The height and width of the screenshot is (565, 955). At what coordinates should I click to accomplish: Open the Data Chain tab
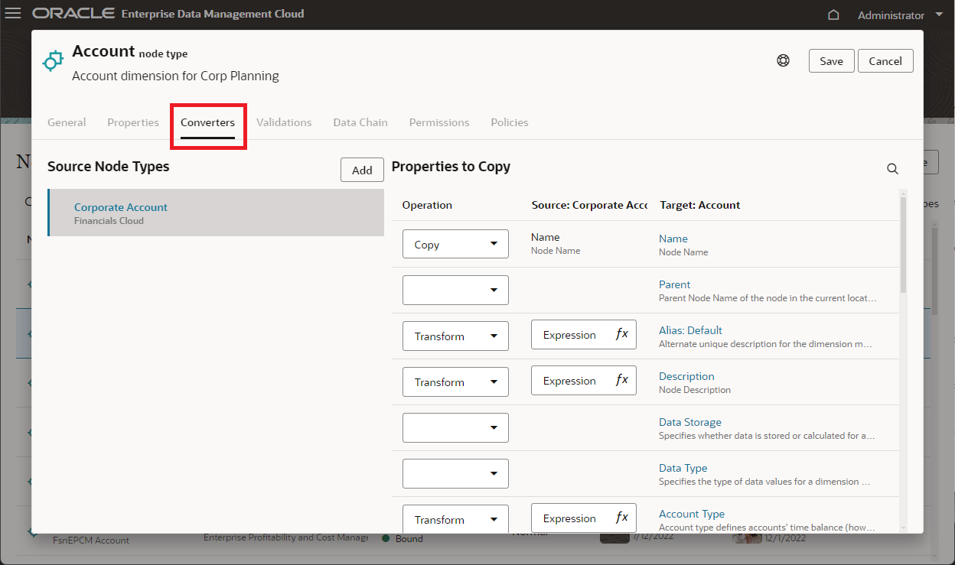[x=360, y=122]
